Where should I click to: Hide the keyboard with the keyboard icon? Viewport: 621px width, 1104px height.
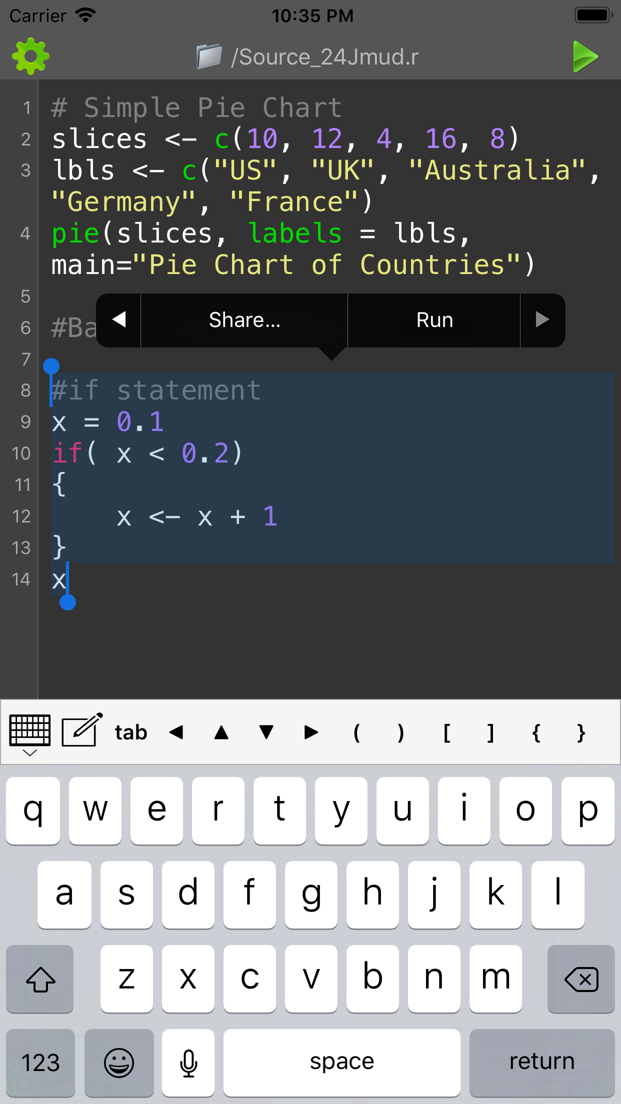click(x=30, y=734)
